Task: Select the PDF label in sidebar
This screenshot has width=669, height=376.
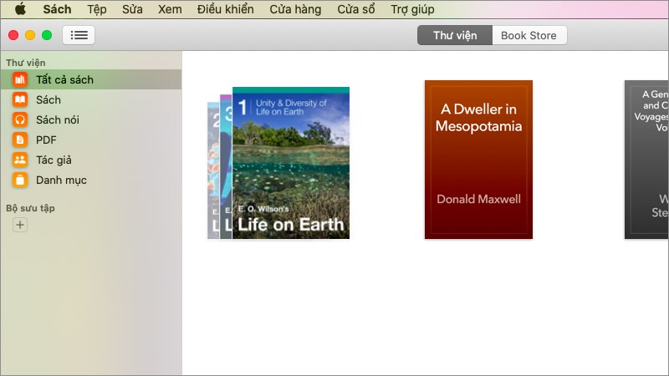Action: pyautogui.click(x=46, y=140)
